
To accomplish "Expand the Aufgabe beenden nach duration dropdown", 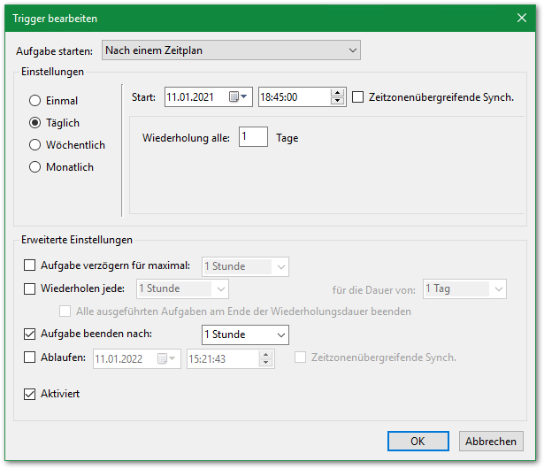I will pyautogui.click(x=245, y=335).
